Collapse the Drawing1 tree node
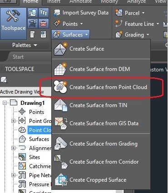168x193 pixels. 5,103
